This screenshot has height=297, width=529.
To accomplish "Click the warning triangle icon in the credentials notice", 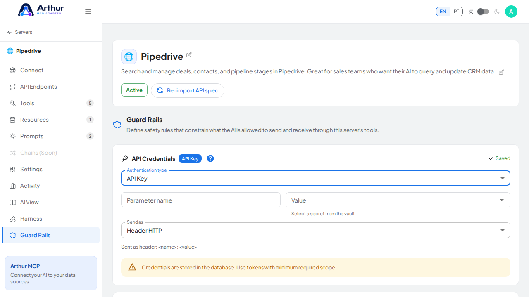I will (132, 267).
